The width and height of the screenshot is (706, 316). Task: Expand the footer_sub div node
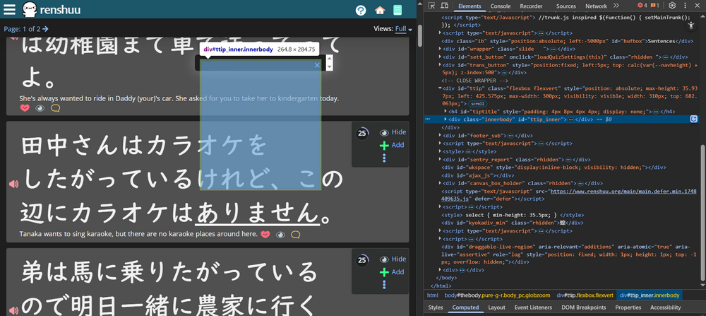(439, 135)
